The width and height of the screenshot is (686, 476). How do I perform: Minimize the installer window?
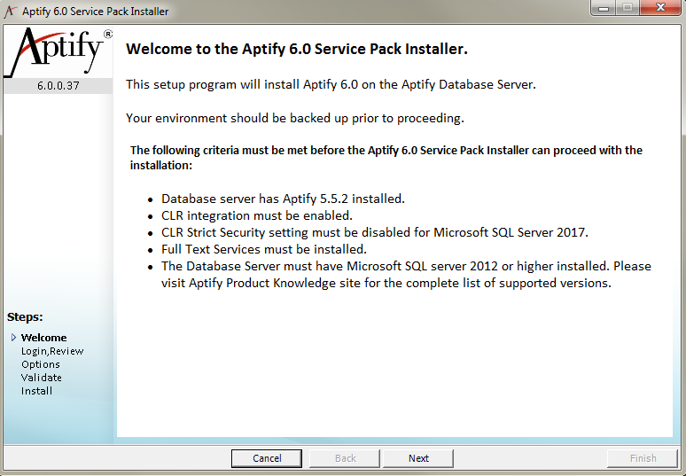click(x=604, y=7)
